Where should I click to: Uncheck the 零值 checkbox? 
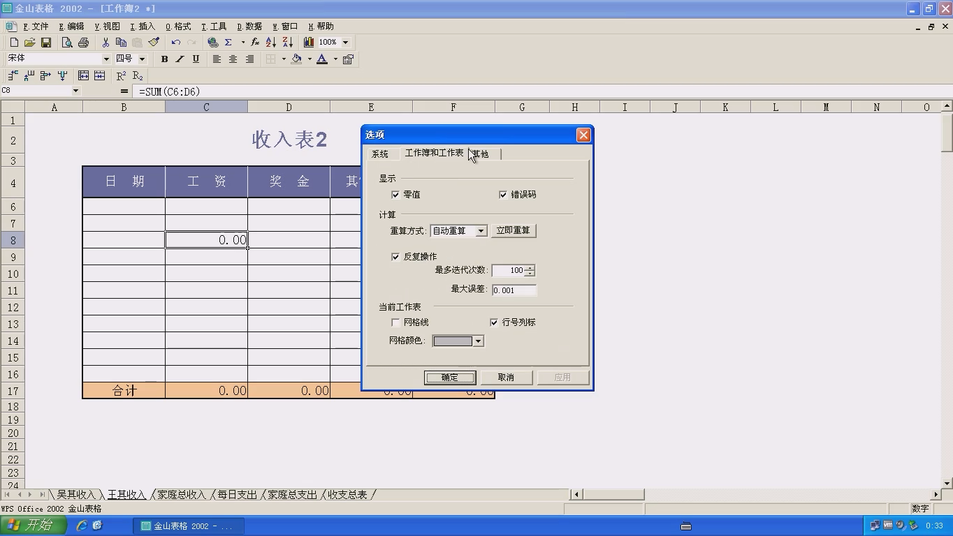point(395,195)
